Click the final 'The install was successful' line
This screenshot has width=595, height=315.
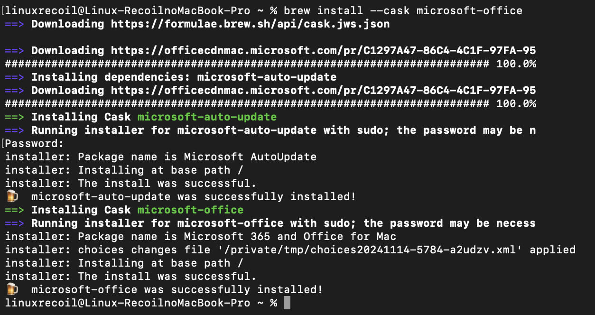[x=130, y=276]
